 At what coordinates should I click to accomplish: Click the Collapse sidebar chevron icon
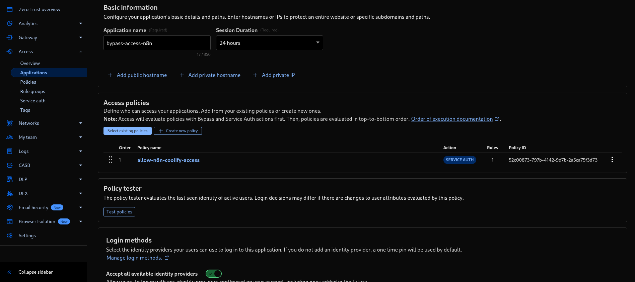(10, 272)
